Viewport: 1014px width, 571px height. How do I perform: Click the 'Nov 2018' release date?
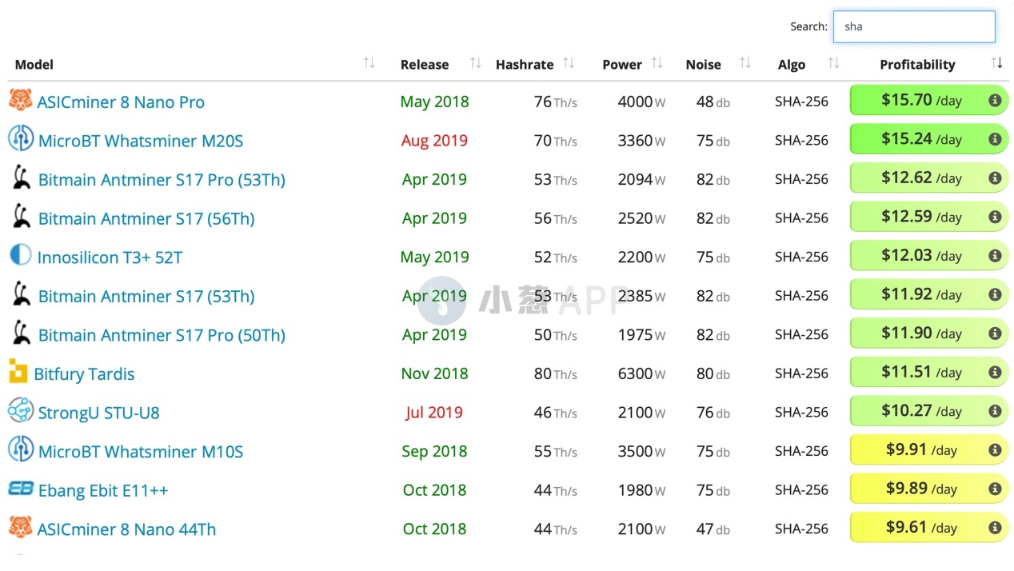pos(434,373)
